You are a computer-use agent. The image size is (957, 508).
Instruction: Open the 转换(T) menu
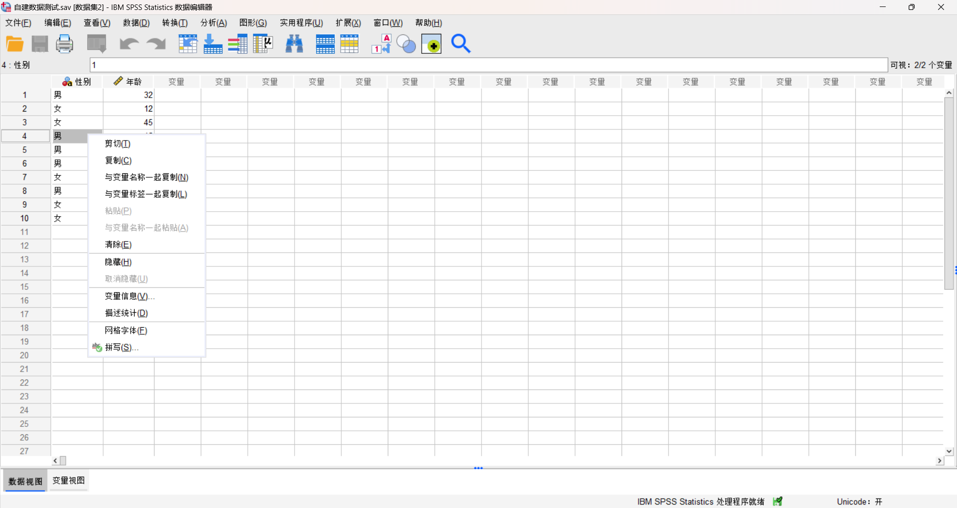175,23
